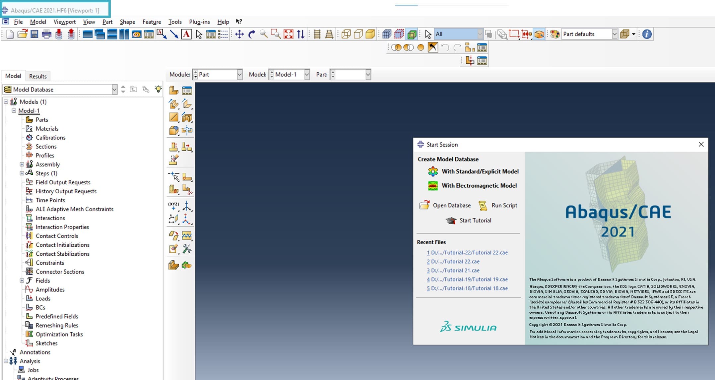Toggle the green mesh visibility cube

[412, 34]
